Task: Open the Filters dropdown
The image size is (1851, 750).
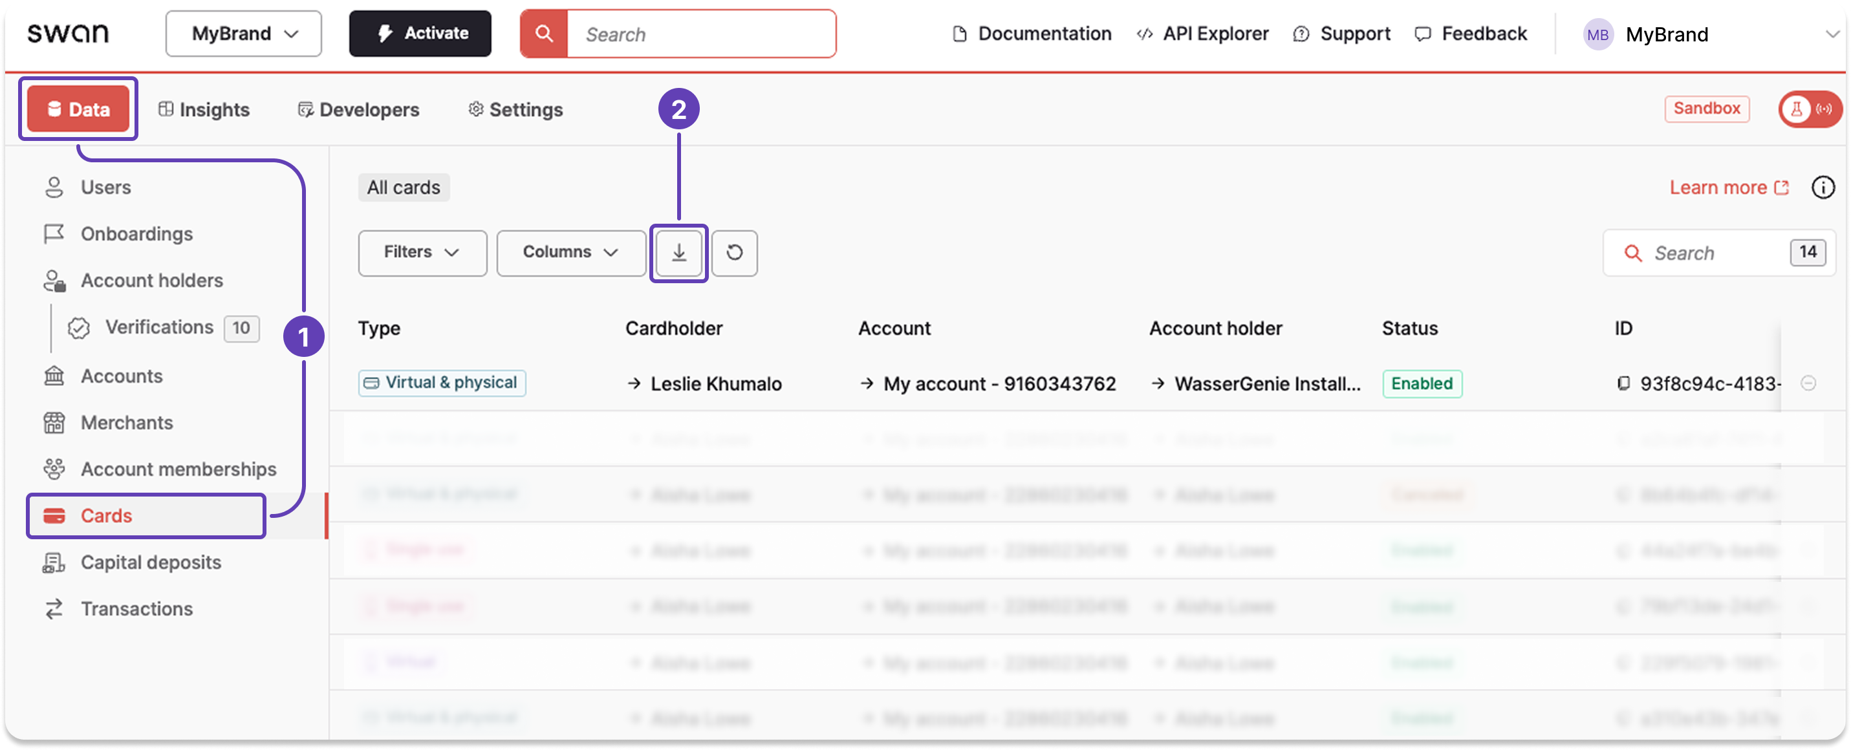Action: point(422,253)
